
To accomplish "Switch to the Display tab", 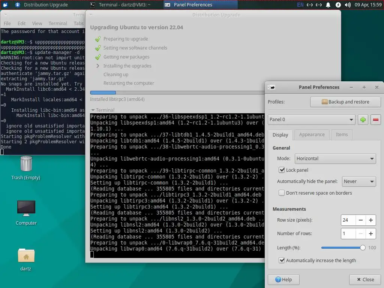I will click(x=280, y=135).
